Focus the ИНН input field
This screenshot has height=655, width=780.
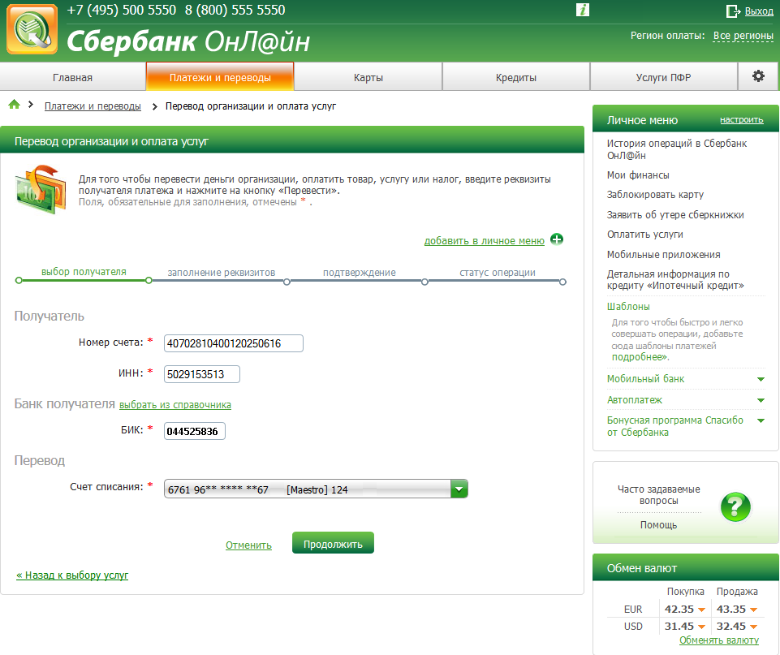pos(202,374)
